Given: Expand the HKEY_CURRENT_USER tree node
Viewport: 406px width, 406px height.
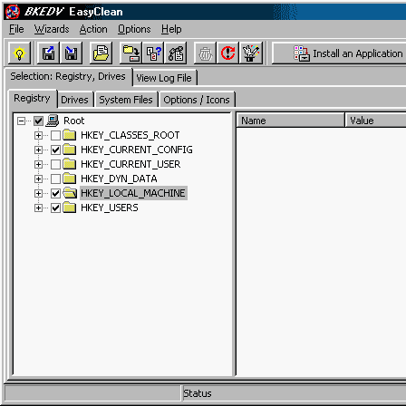Looking at the screenshot, I should coord(38,164).
